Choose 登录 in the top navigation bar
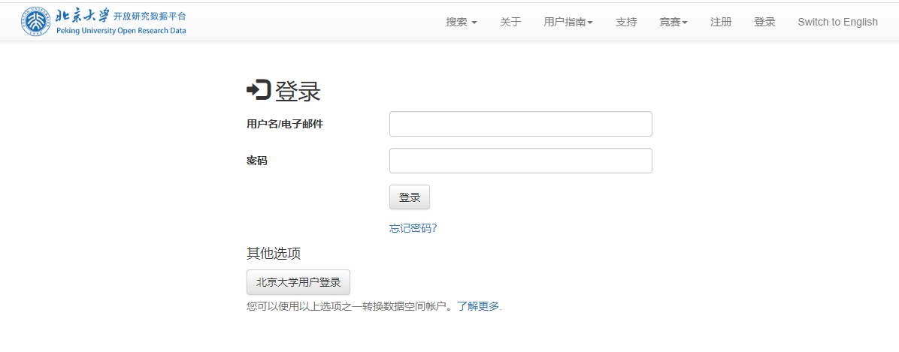The image size is (899, 352). point(764,23)
